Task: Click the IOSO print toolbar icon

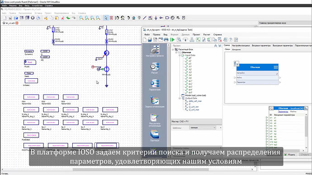Action: [x=166, y=40]
